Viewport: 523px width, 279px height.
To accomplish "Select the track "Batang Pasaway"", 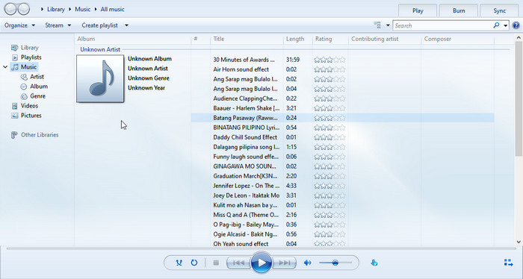I will pyautogui.click(x=245, y=118).
